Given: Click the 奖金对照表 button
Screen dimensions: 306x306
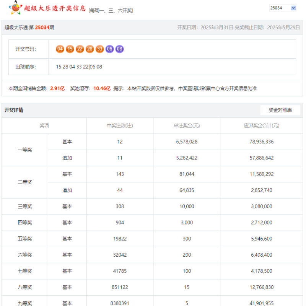Looking at the screenshot, I should coord(280,110).
